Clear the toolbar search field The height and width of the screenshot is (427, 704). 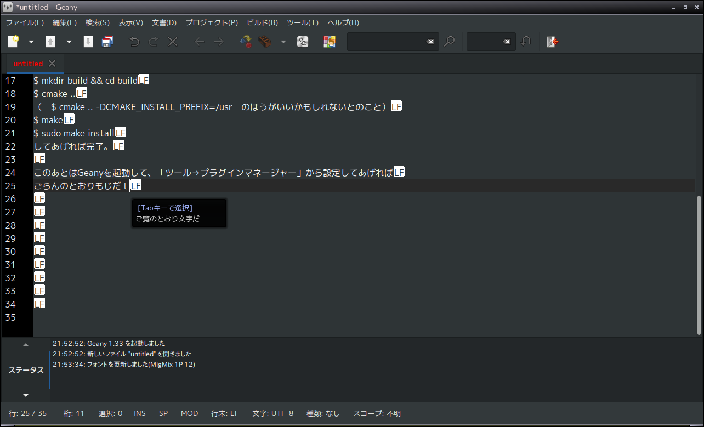tap(430, 42)
